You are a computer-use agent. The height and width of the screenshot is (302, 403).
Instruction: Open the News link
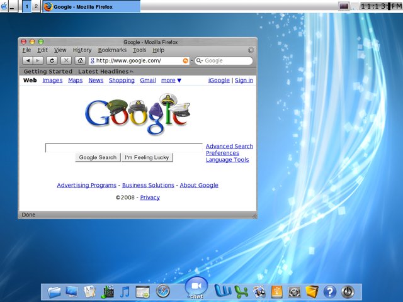point(96,81)
